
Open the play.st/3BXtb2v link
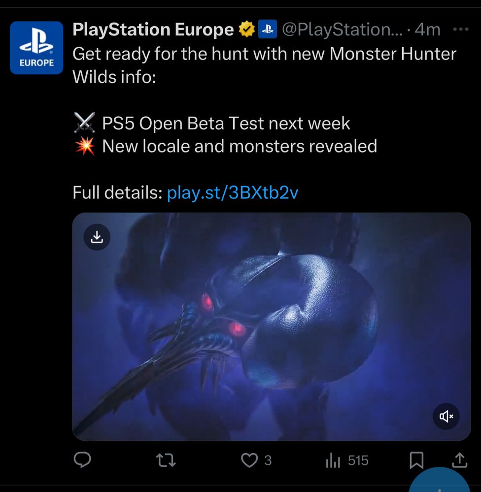tap(233, 192)
